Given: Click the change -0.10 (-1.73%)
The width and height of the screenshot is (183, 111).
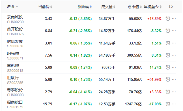Looking at the screenshot, I should [80, 79].
